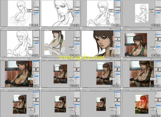Image resolution: width=161 pixels, height=117 pixels.
Task: Open the frame stamped 01:41:40
Action: [x=101, y=103]
